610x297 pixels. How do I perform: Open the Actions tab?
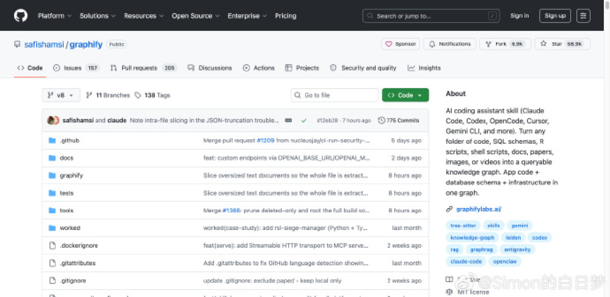click(259, 68)
